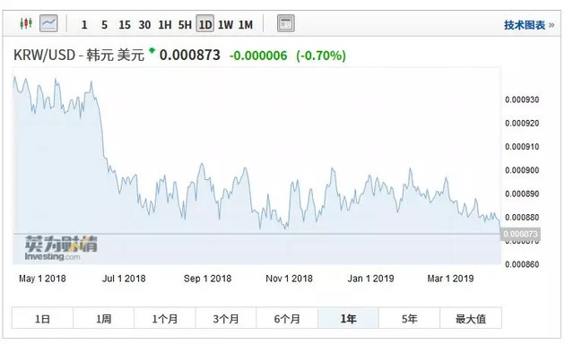Click the 0.000900 price axis label
The image size is (565, 344).
click(522, 170)
